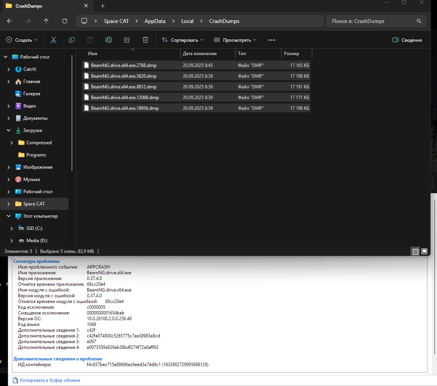This screenshot has height=386, width=437.
Task: Open the Просмотреть dropdown
Action: click(x=235, y=40)
